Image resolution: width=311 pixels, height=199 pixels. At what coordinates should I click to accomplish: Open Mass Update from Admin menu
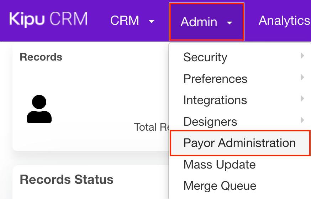pyautogui.click(x=219, y=165)
